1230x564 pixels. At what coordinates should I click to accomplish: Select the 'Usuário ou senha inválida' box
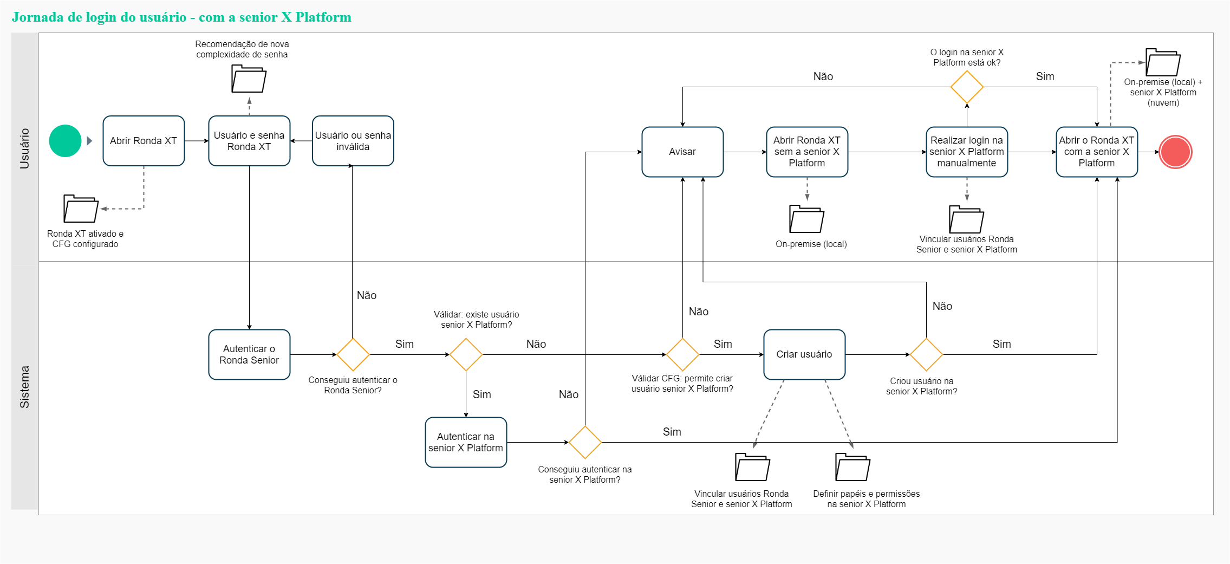[x=353, y=141]
